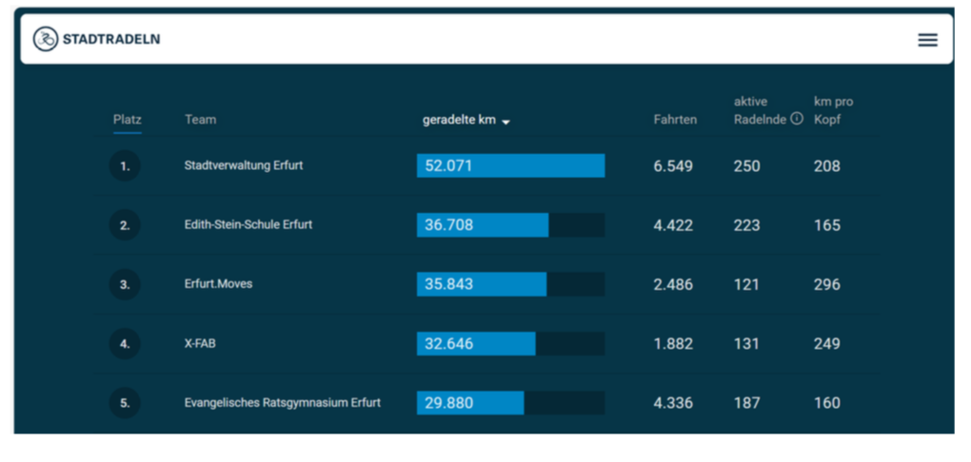
Task: Sort table by Platz column
Action: pos(127,120)
